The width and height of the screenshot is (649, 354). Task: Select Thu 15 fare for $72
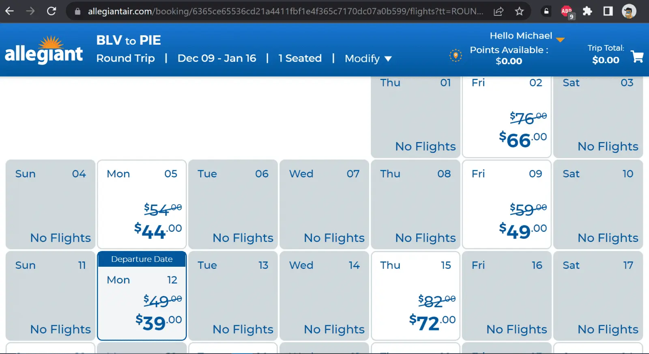(x=415, y=296)
